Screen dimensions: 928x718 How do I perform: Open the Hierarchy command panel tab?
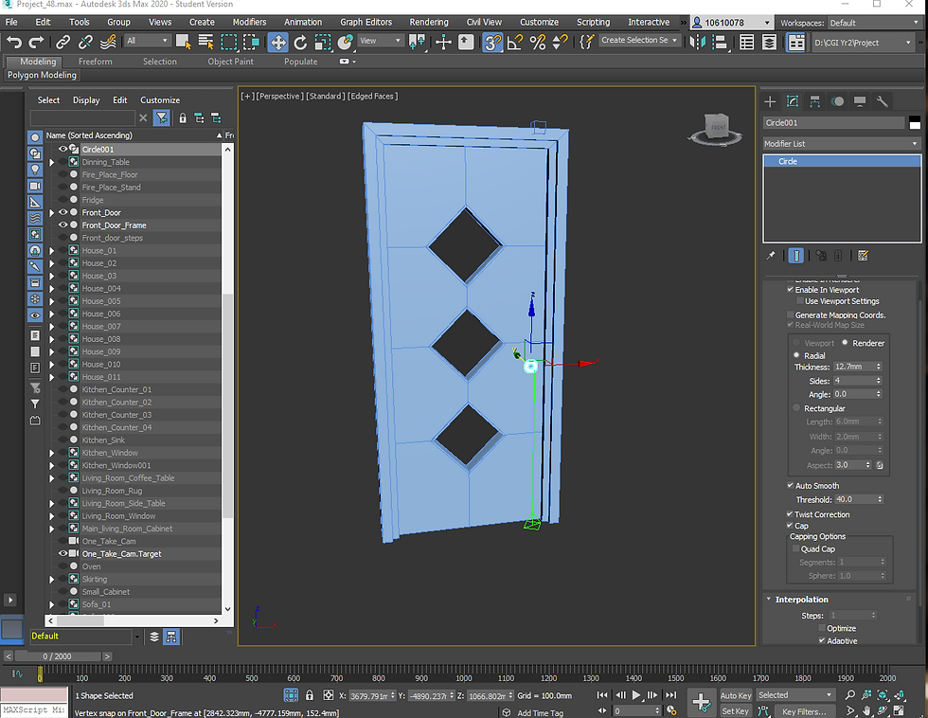coord(815,101)
